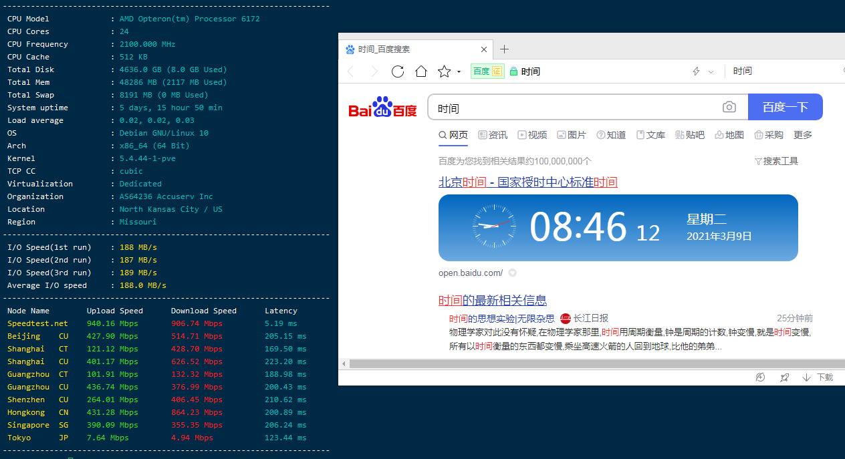Open 下载 downloads in status bar
This screenshot has width=845, height=459.
click(x=818, y=377)
